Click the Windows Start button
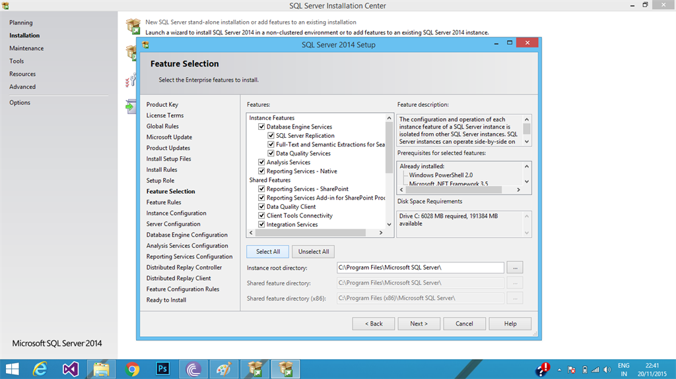This screenshot has height=379, width=676. pyautogui.click(x=13, y=369)
